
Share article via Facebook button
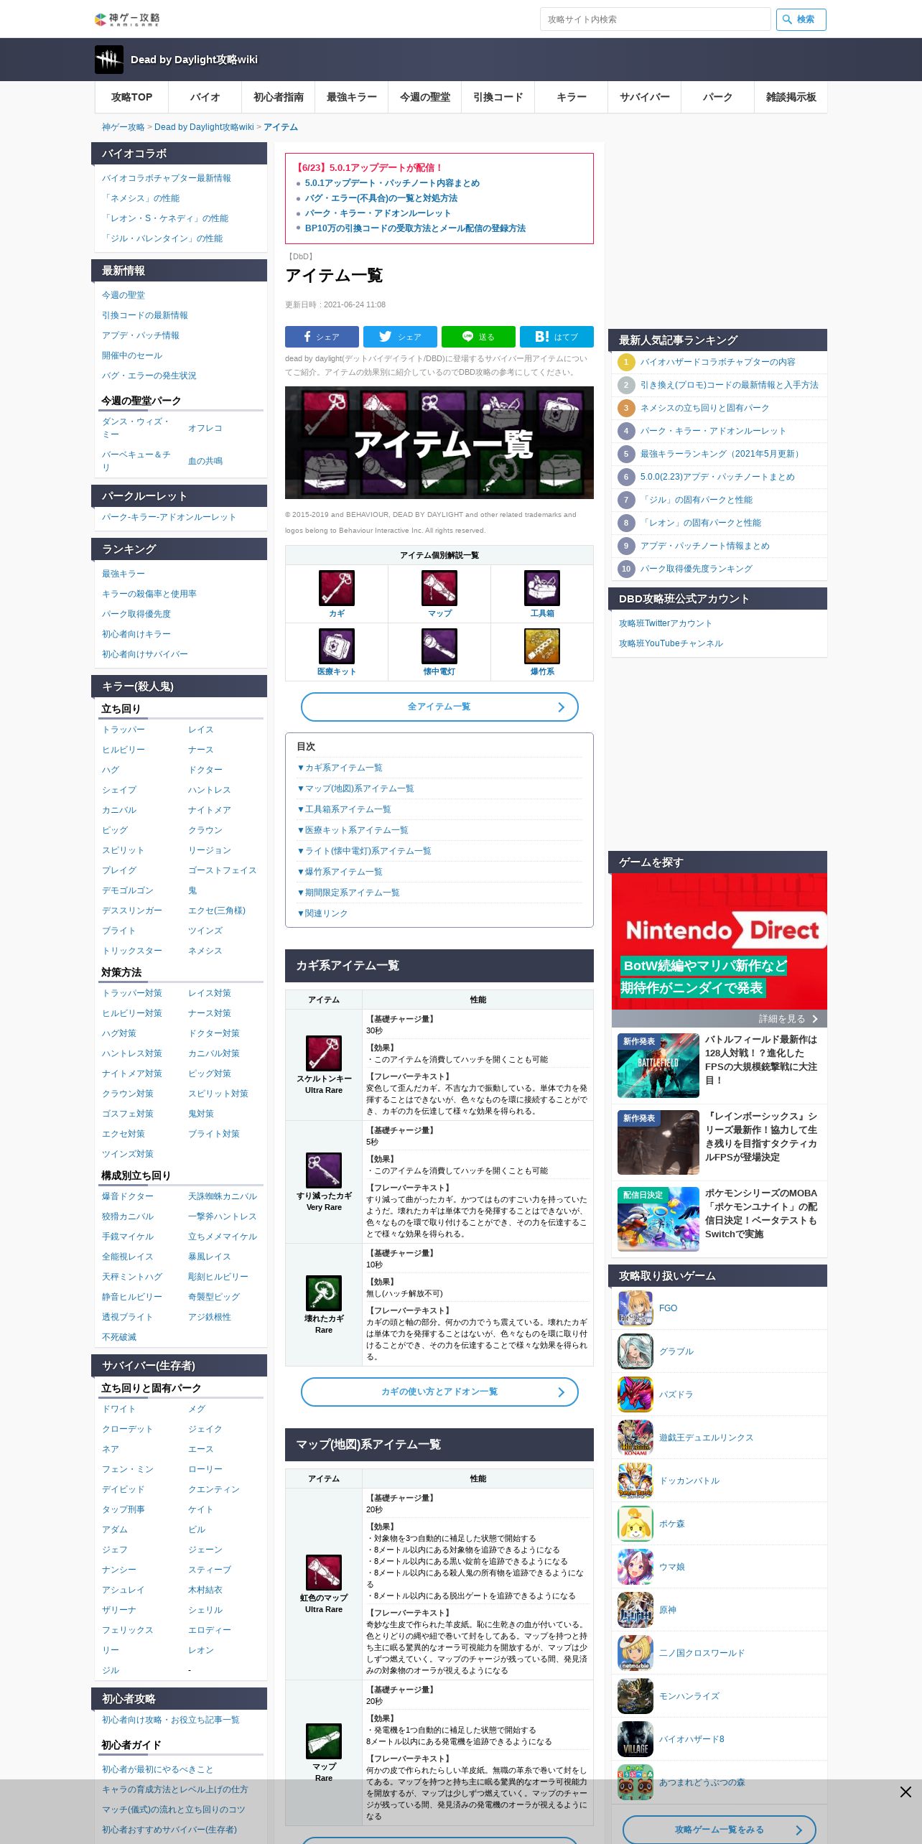[x=322, y=337]
